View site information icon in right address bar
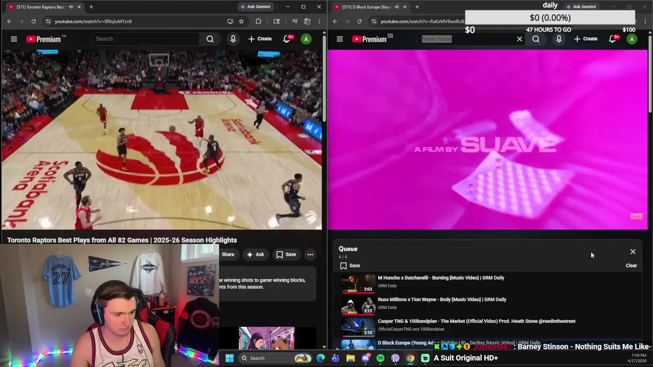The image size is (653, 367). [x=373, y=21]
